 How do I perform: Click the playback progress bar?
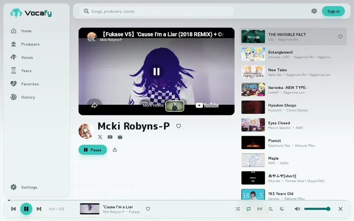(x=177, y=200)
